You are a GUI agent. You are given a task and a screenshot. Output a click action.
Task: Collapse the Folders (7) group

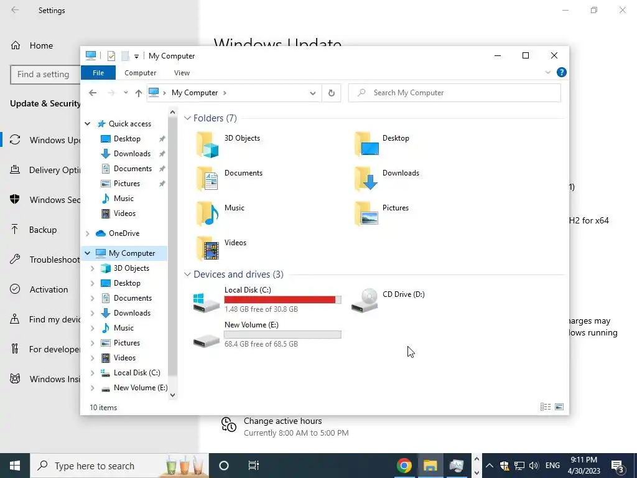tap(187, 118)
